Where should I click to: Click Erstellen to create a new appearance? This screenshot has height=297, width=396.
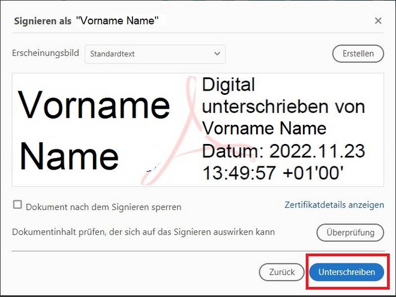tap(358, 53)
